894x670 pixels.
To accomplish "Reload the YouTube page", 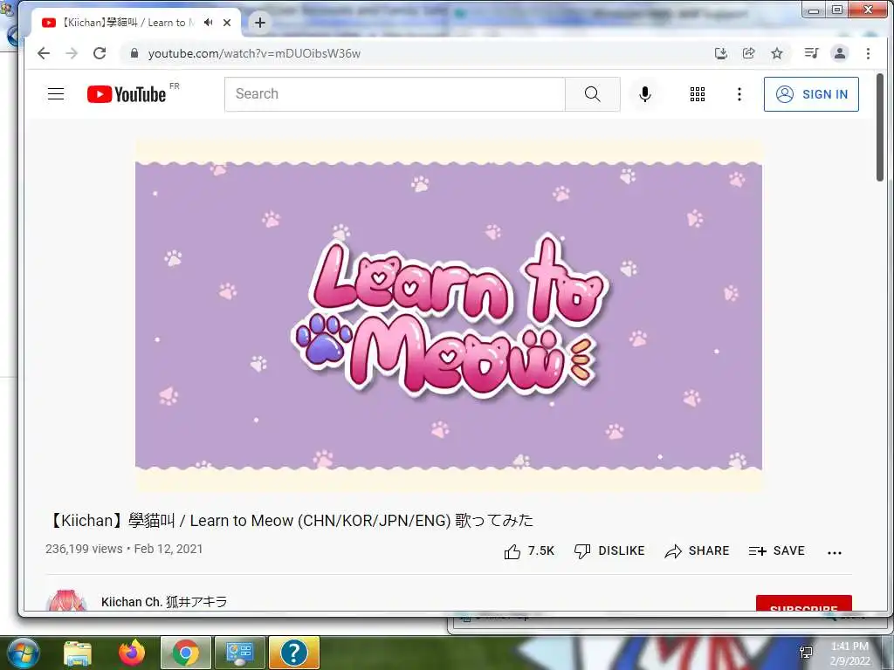I will (100, 53).
